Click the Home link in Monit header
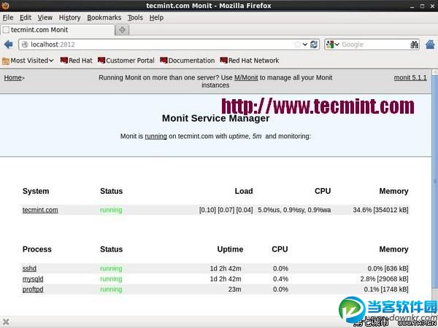The height and width of the screenshot is (328, 438). (x=13, y=77)
